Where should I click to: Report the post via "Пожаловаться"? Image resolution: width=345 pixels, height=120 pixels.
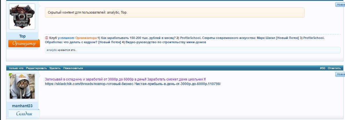(x=73, y=68)
